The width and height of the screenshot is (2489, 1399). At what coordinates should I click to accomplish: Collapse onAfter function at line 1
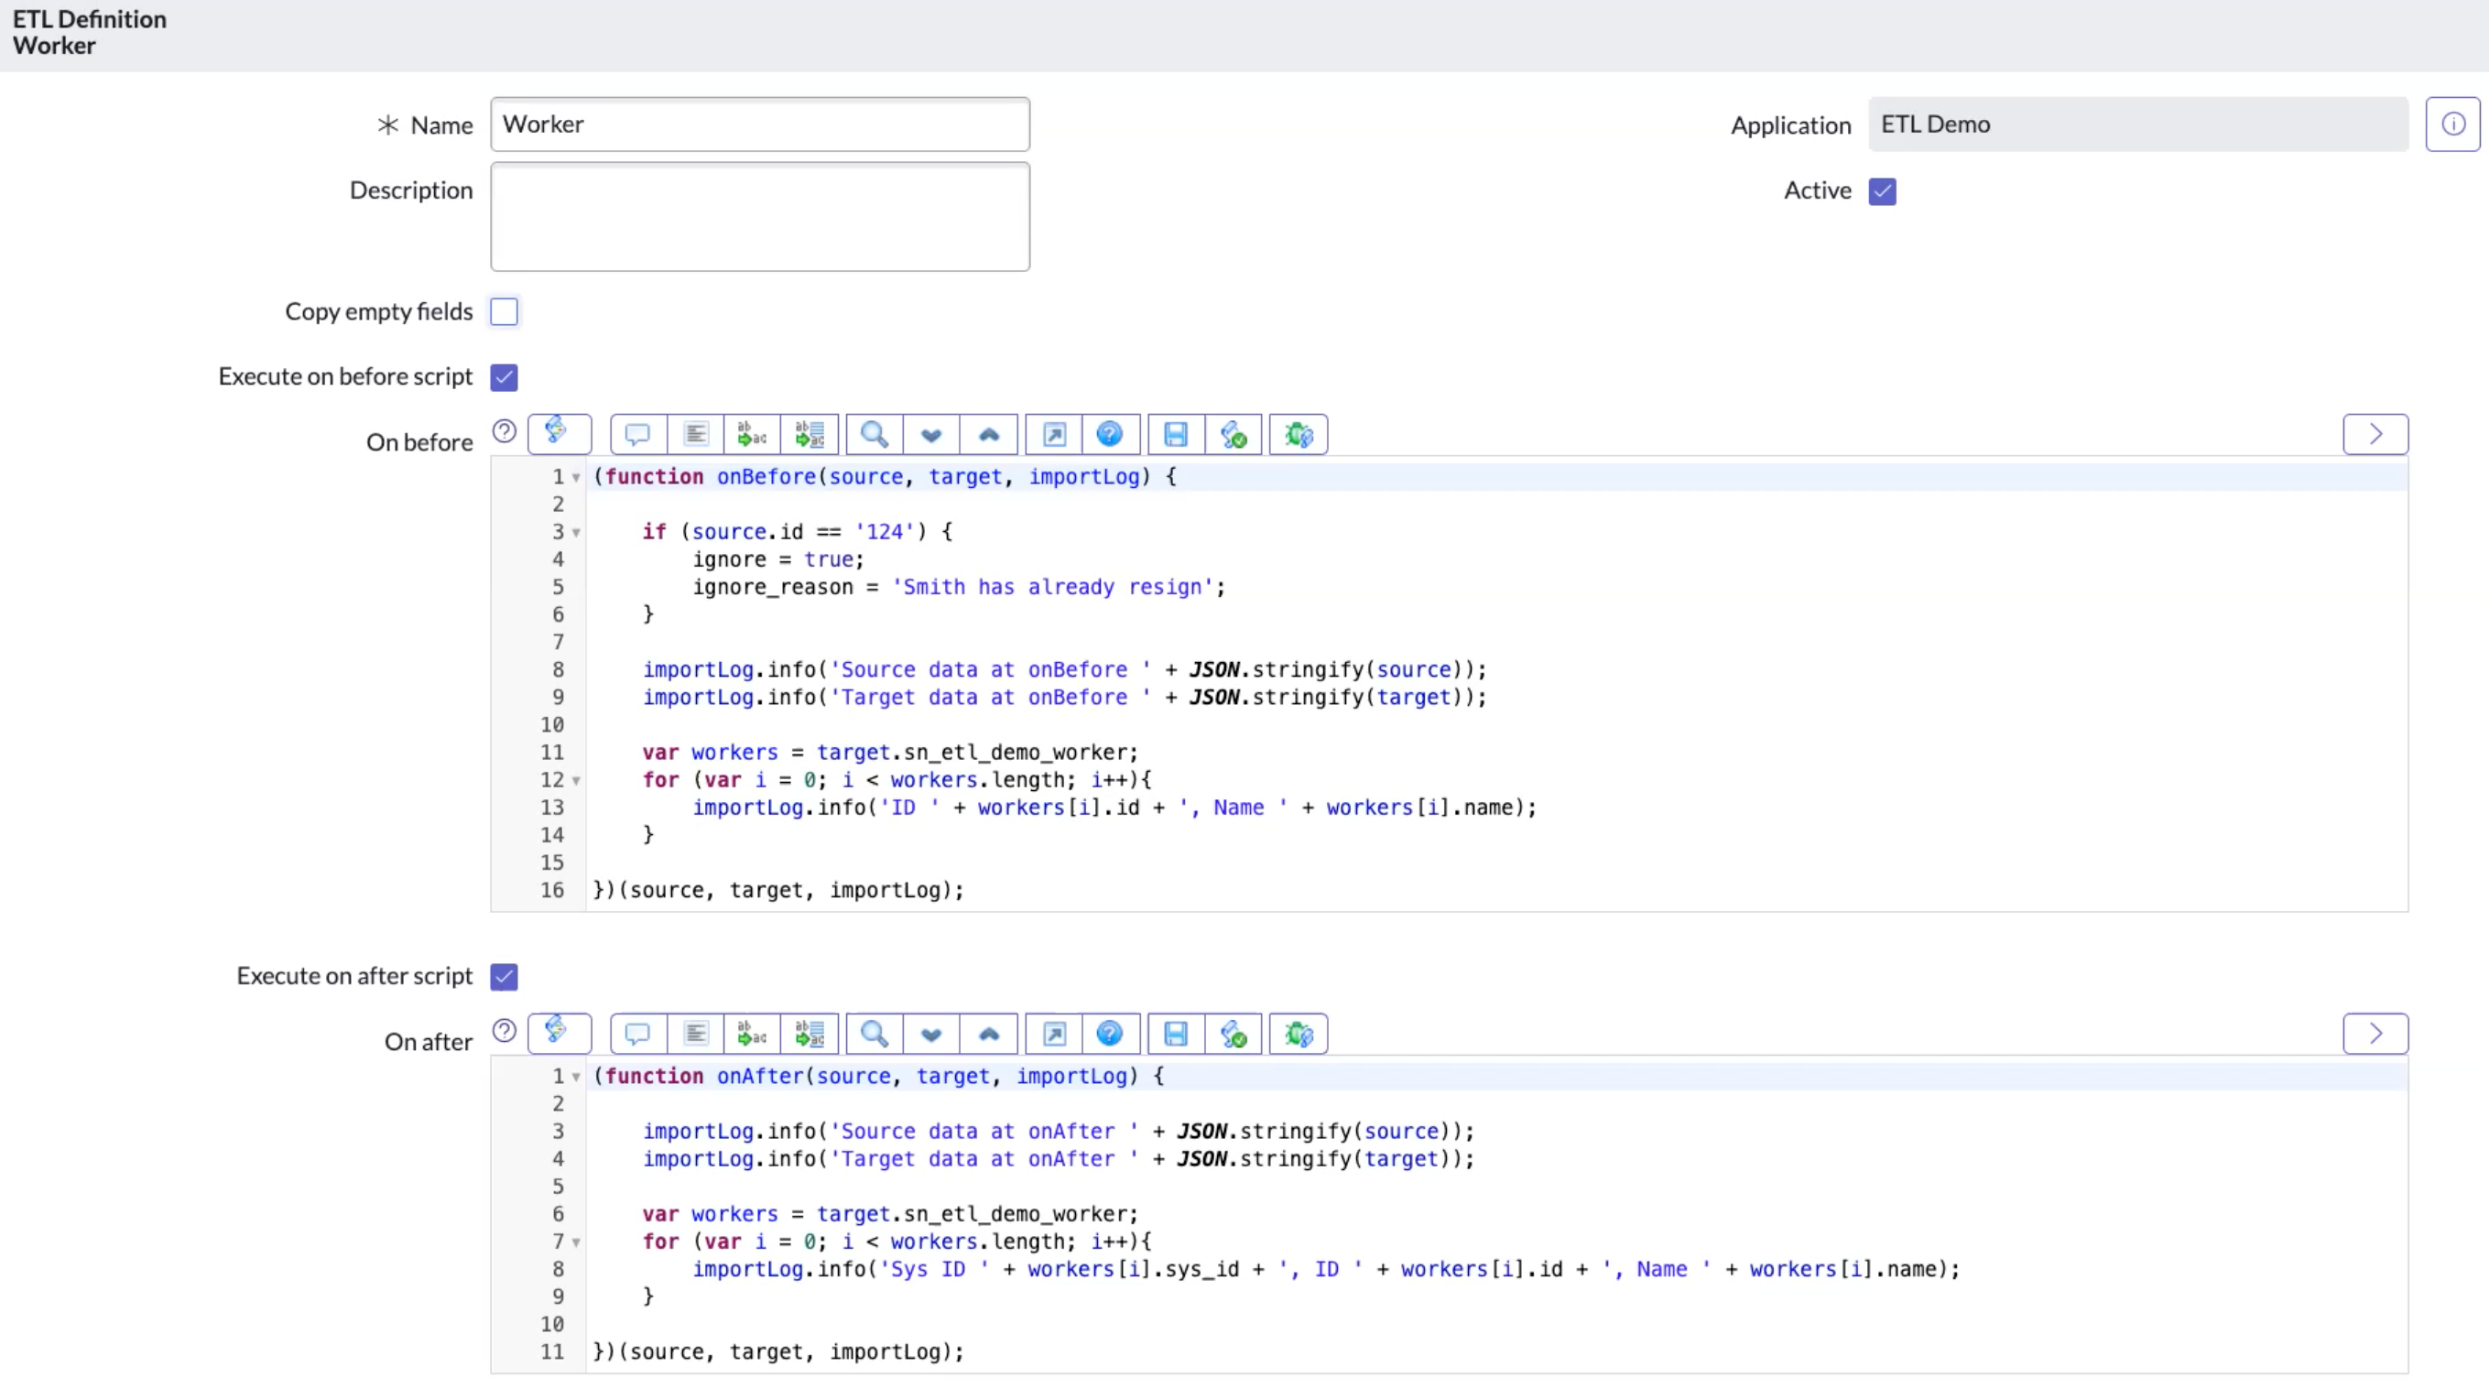click(576, 1078)
